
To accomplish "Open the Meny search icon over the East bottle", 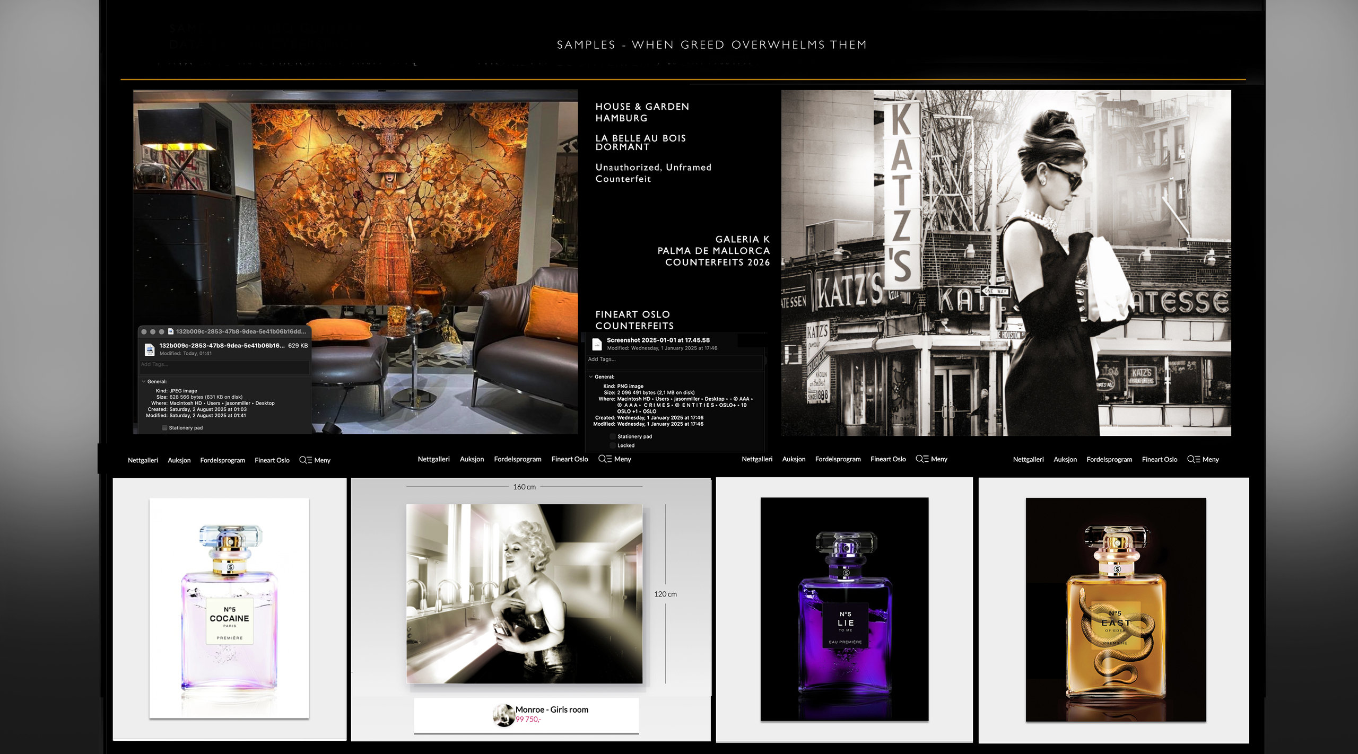I will pos(1194,459).
